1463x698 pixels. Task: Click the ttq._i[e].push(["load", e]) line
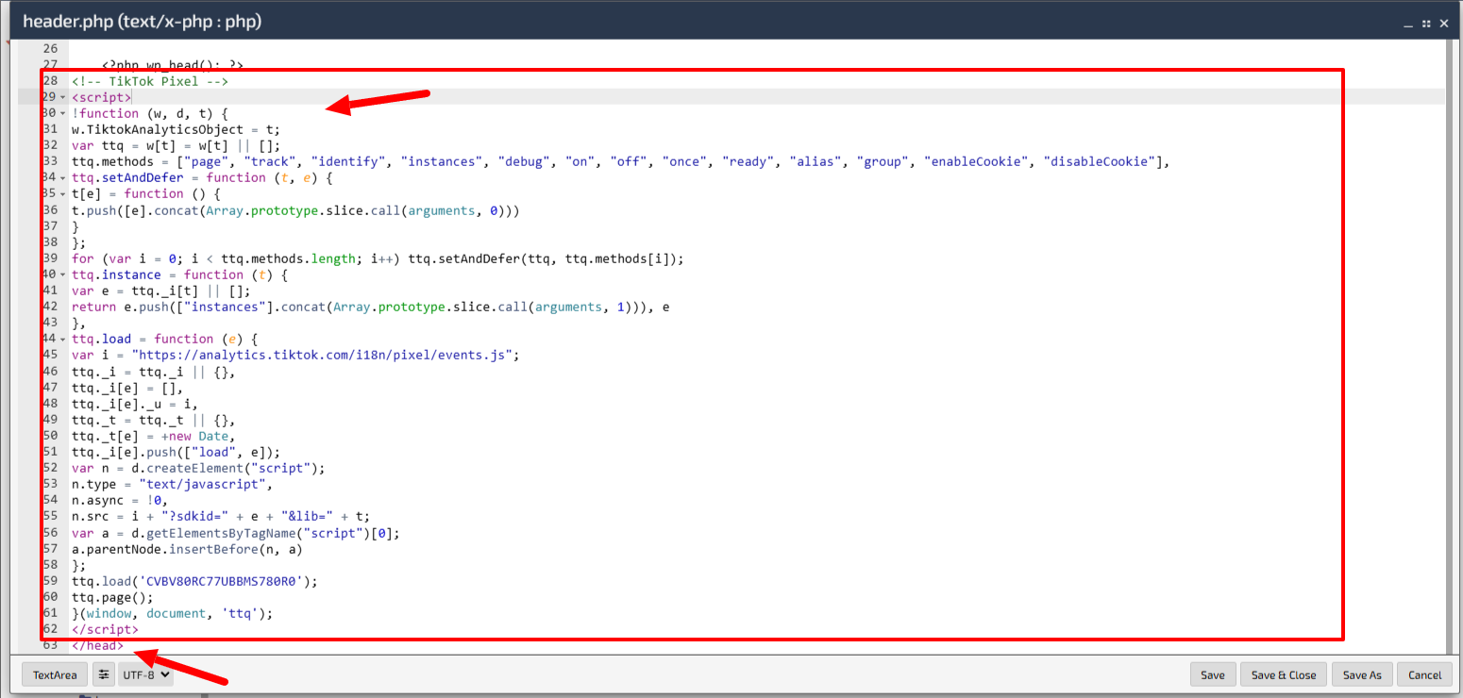(176, 452)
